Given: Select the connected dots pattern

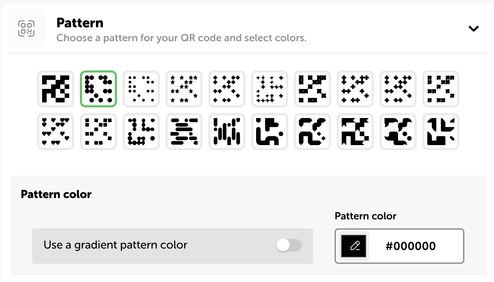Looking at the screenshot, I should click(141, 132).
